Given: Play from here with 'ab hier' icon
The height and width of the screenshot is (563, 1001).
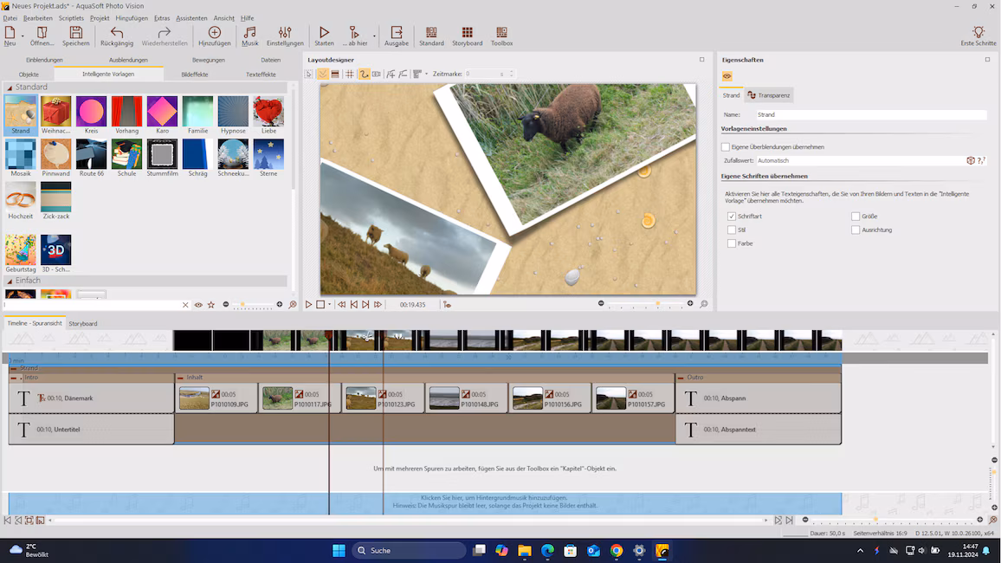Looking at the screenshot, I should click(354, 36).
